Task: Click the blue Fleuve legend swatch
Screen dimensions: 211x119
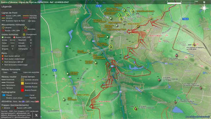Action: coord(4,95)
